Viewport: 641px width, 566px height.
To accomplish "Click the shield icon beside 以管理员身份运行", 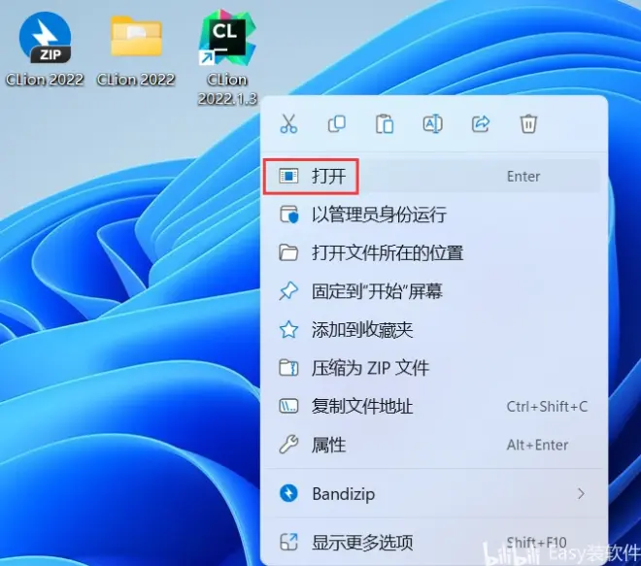I will click(289, 215).
